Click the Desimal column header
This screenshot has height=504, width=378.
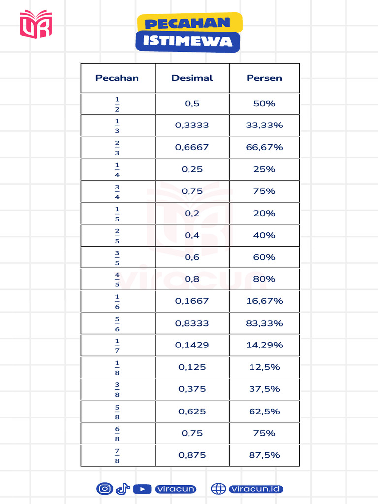pyautogui.click(x=192, y=78)
